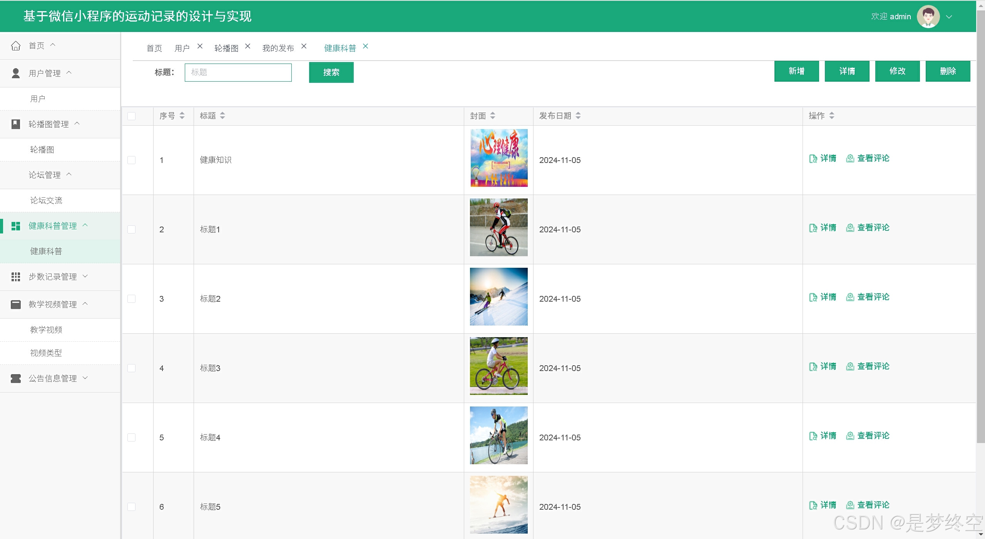The image size is (985, 539).
Task: Click the step record management grid icon
Action: click(16, 277)
